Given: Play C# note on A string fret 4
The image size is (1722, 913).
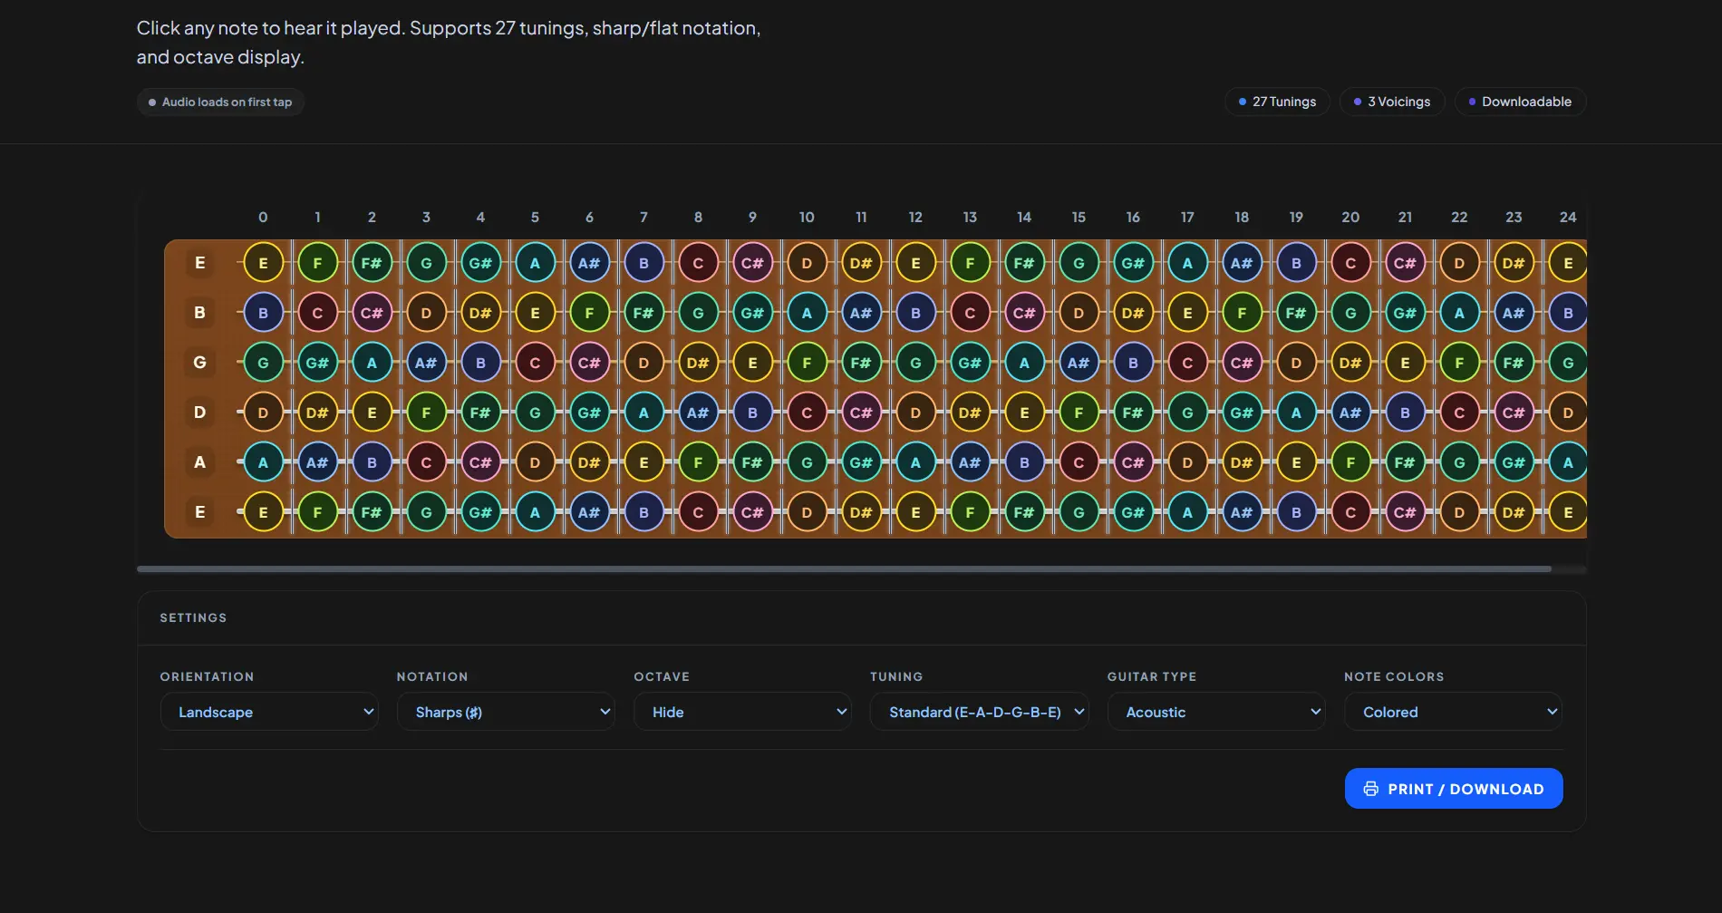Looking at the screenshot, I should 480,462.
